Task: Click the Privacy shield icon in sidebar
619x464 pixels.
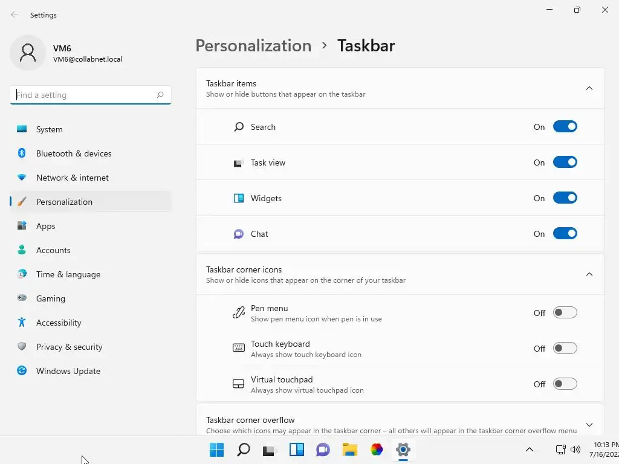Action: pos(22,346)
